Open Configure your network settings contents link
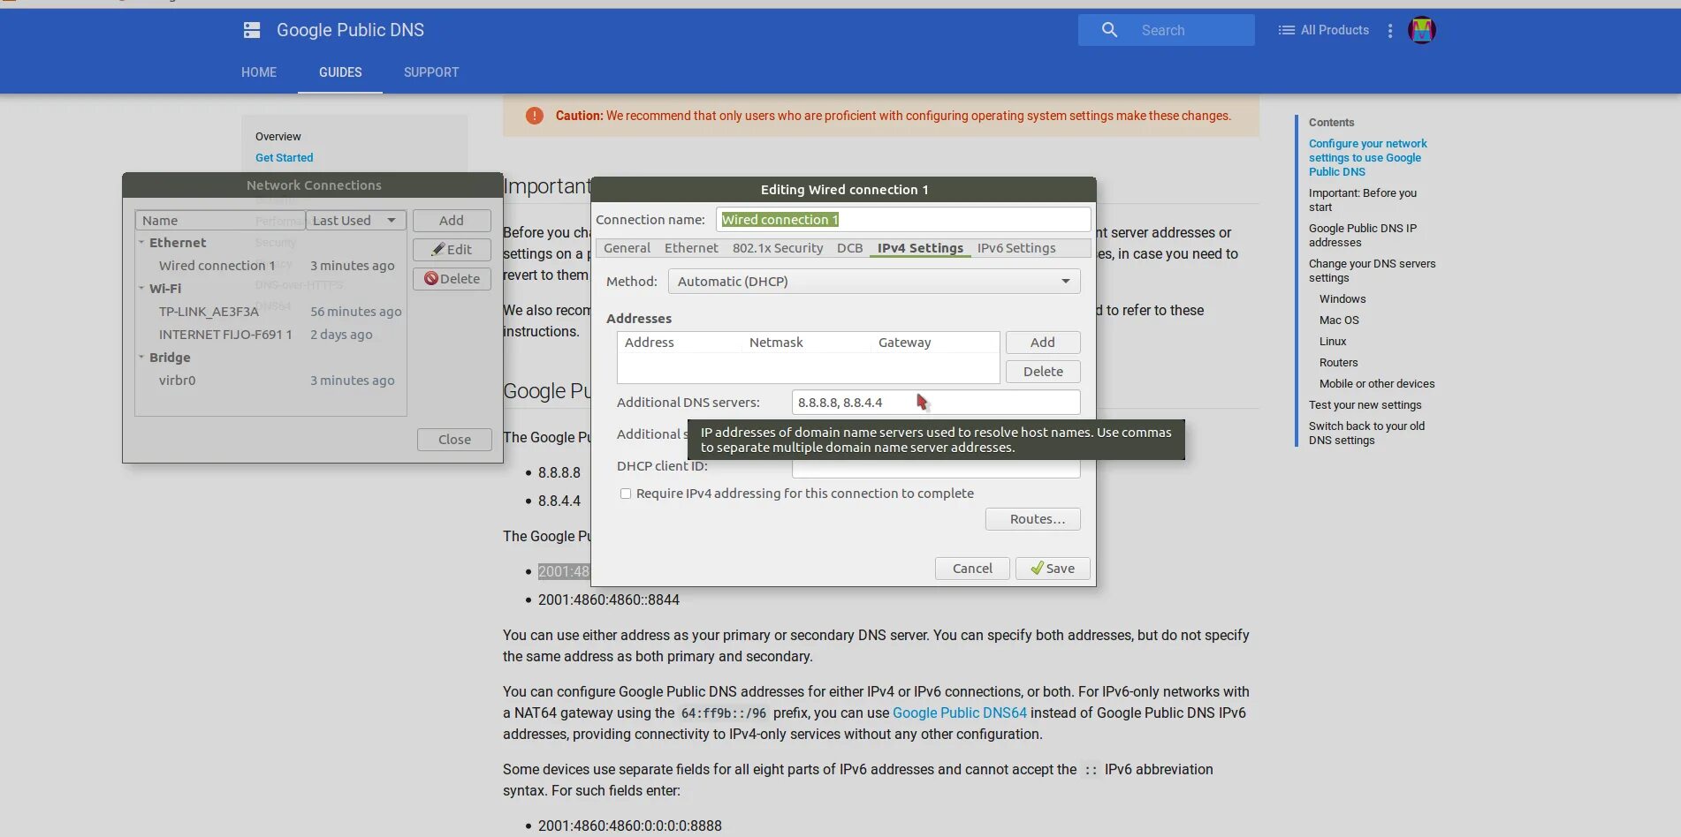Screen dimensions: 1681x837 tap(1368, 158)
